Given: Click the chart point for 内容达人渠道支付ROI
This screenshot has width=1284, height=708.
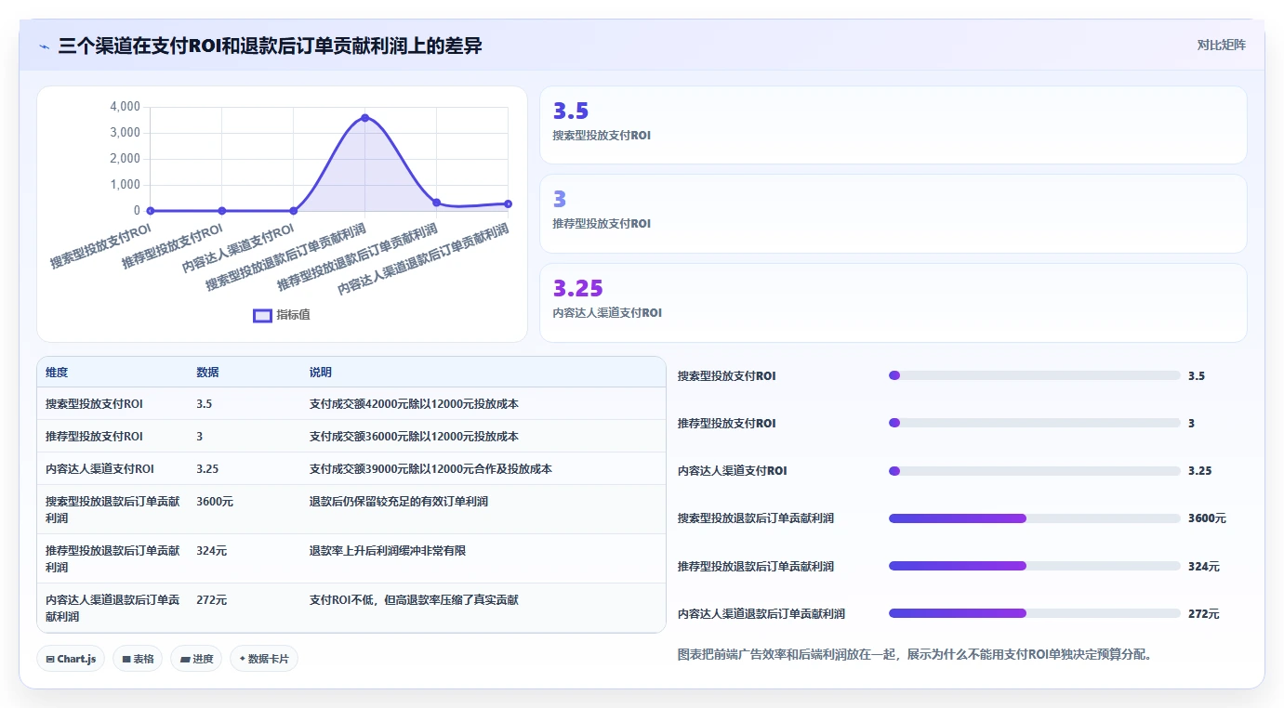Looking at the screenshot, I should tap(293, 211).
